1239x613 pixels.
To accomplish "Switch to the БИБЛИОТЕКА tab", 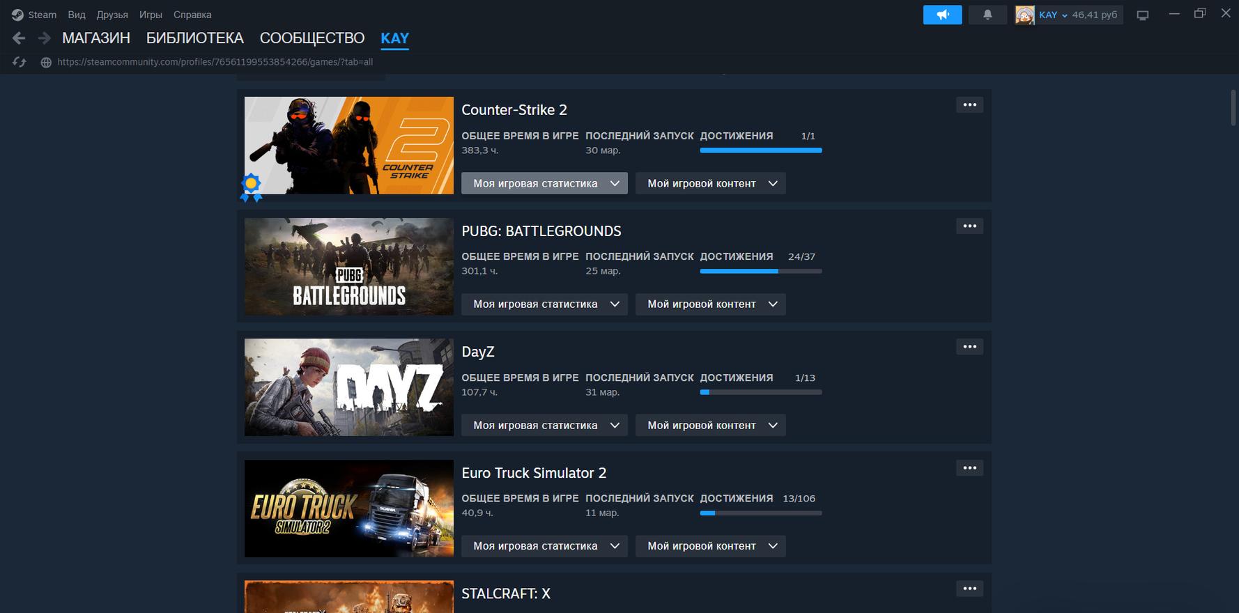I will pos(194,38).
